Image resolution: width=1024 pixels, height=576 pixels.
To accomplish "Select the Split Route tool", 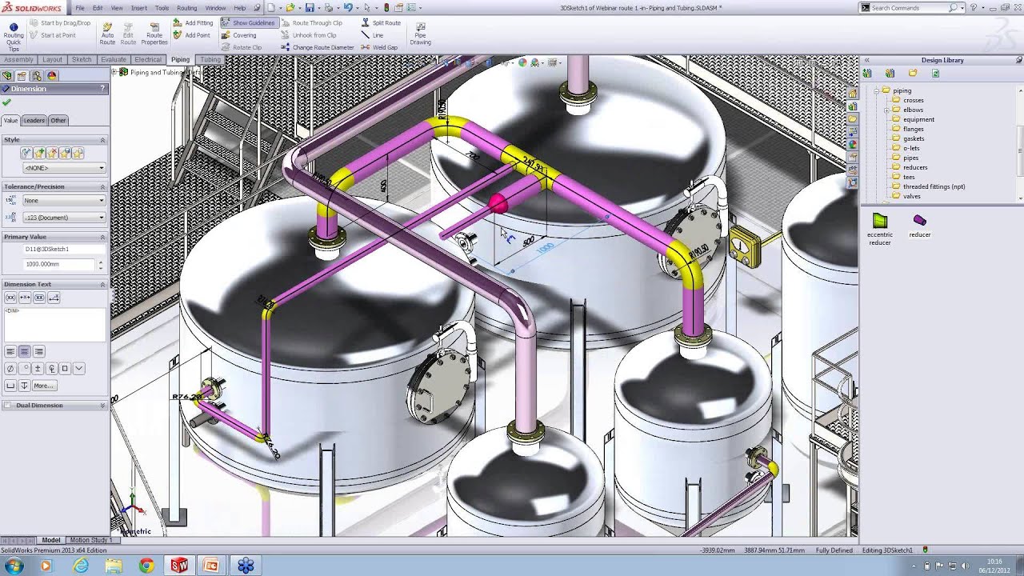I will pos(381,23).
